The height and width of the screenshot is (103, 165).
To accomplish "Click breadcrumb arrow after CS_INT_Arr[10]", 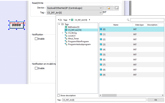I will 90,20.
